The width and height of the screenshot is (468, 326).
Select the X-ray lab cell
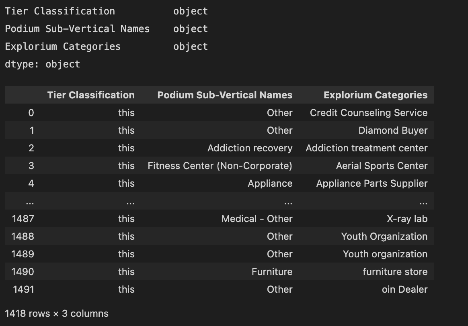point(407,219)
